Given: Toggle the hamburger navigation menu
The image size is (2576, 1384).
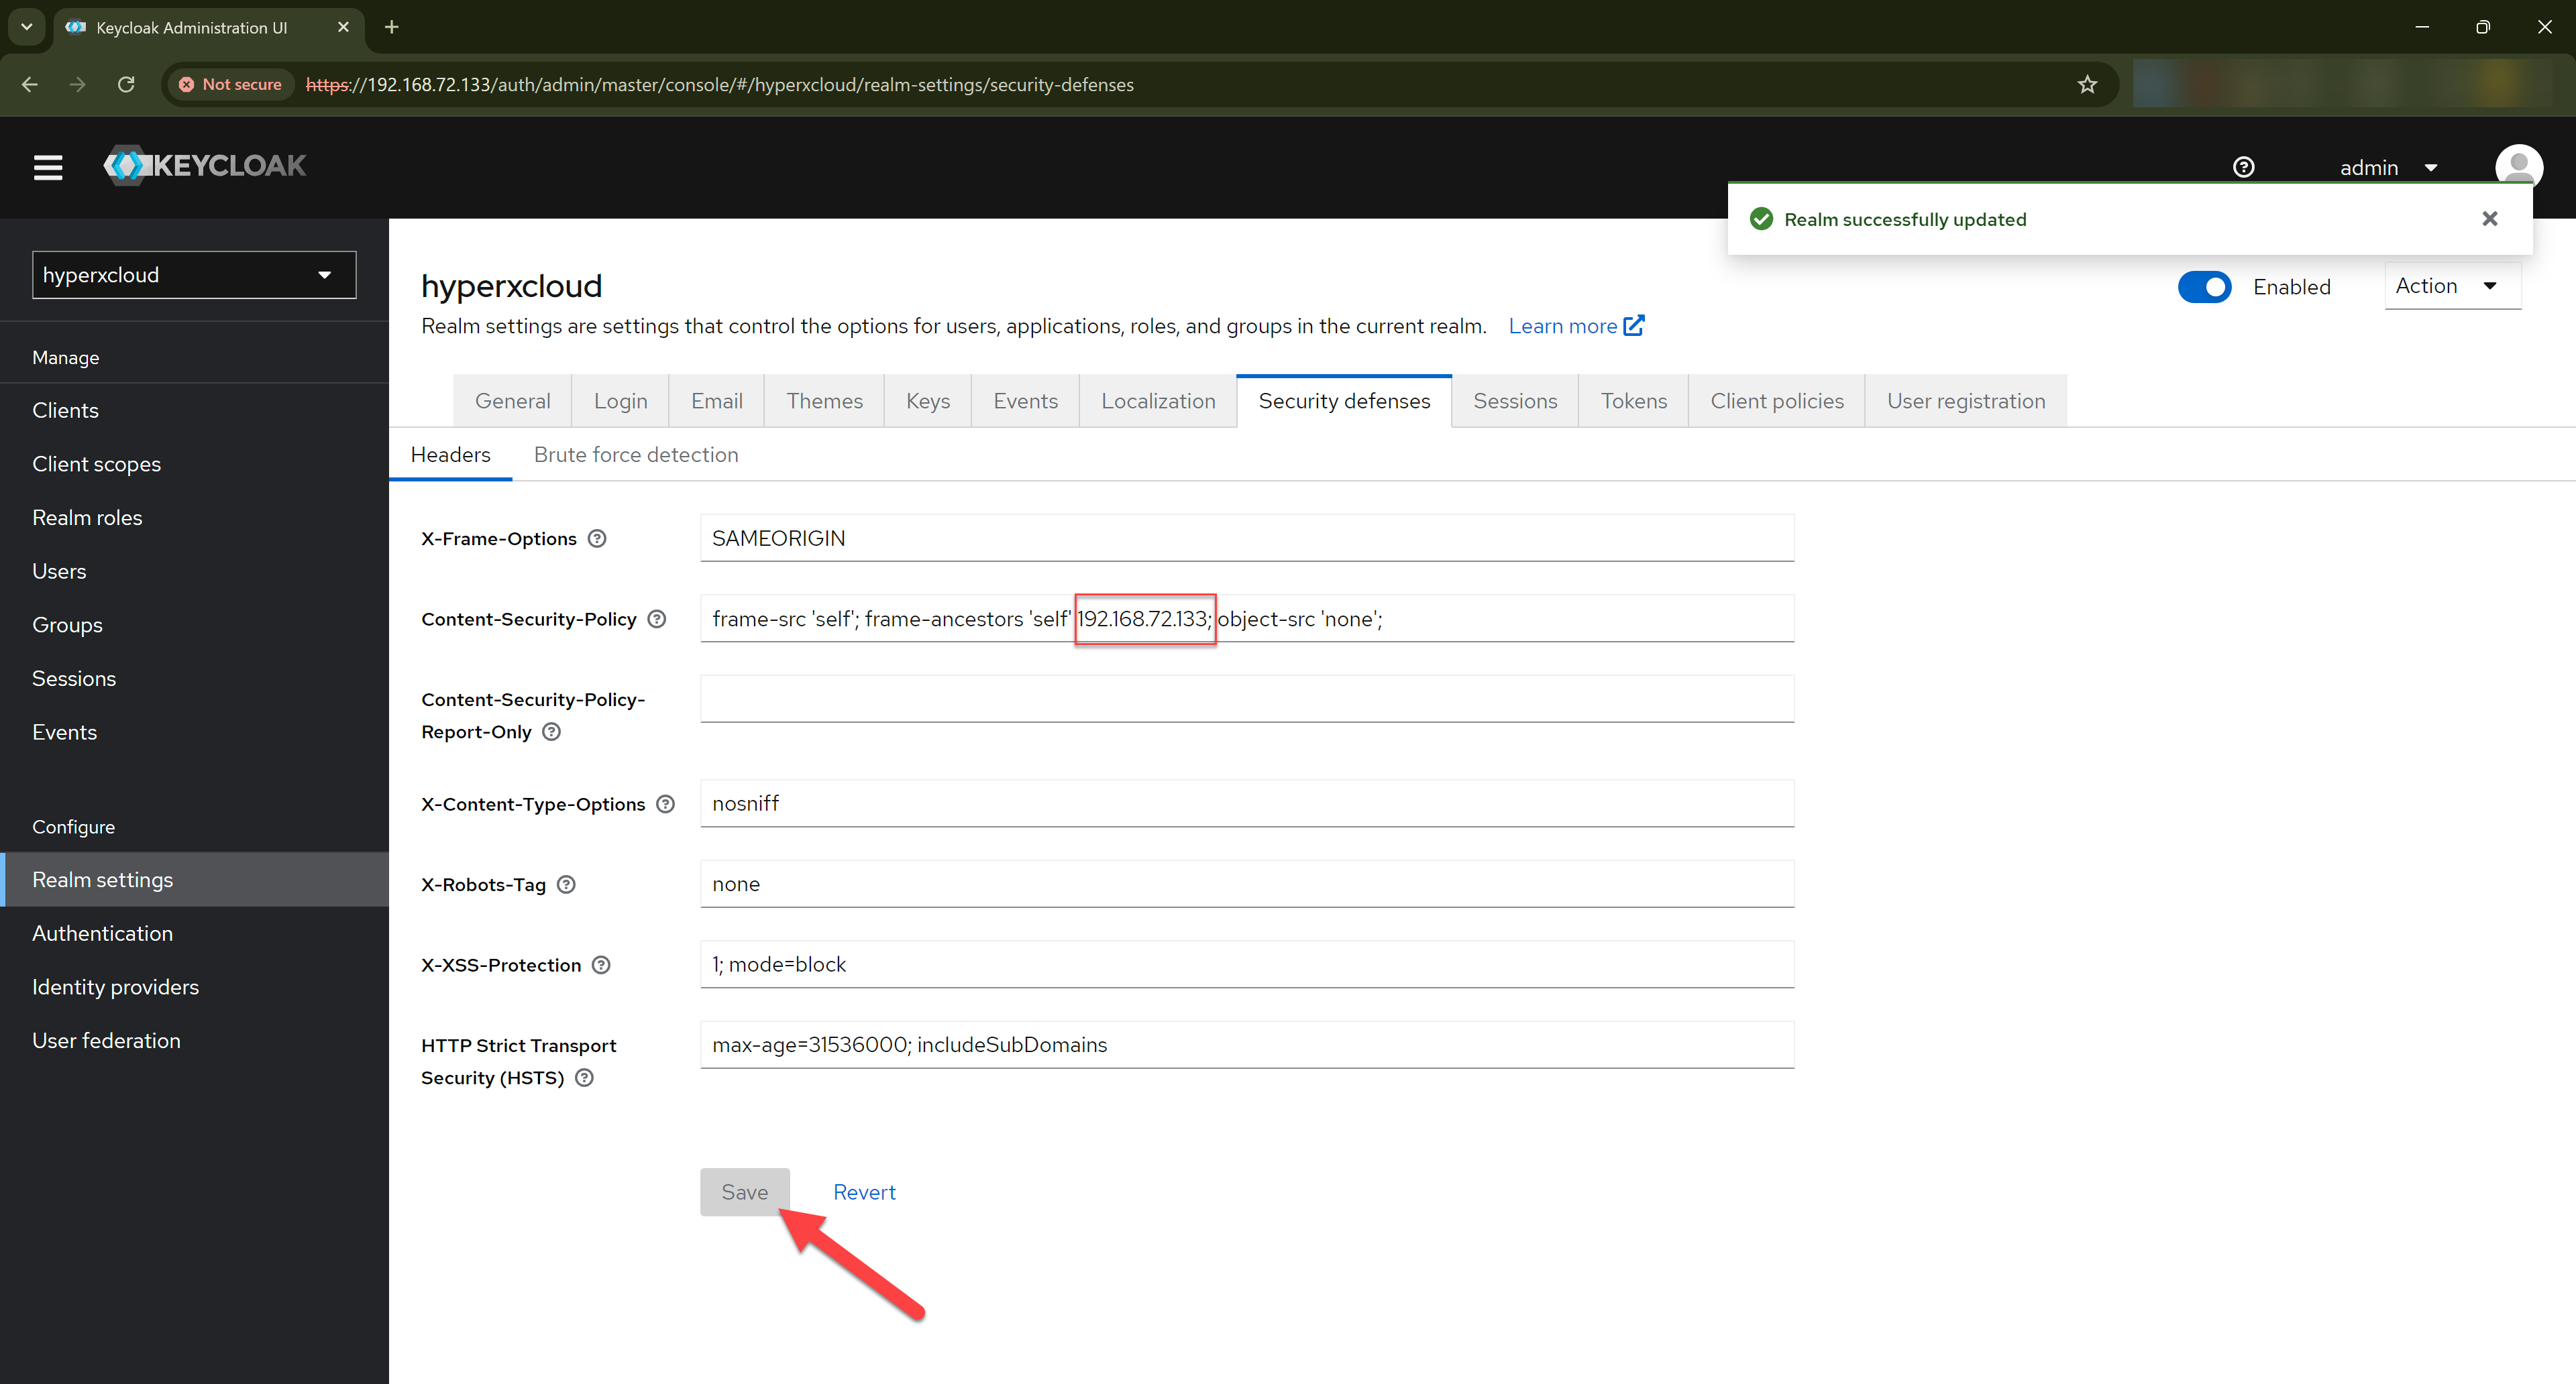Looking at the screenshot, I should (x=48, y=167).
